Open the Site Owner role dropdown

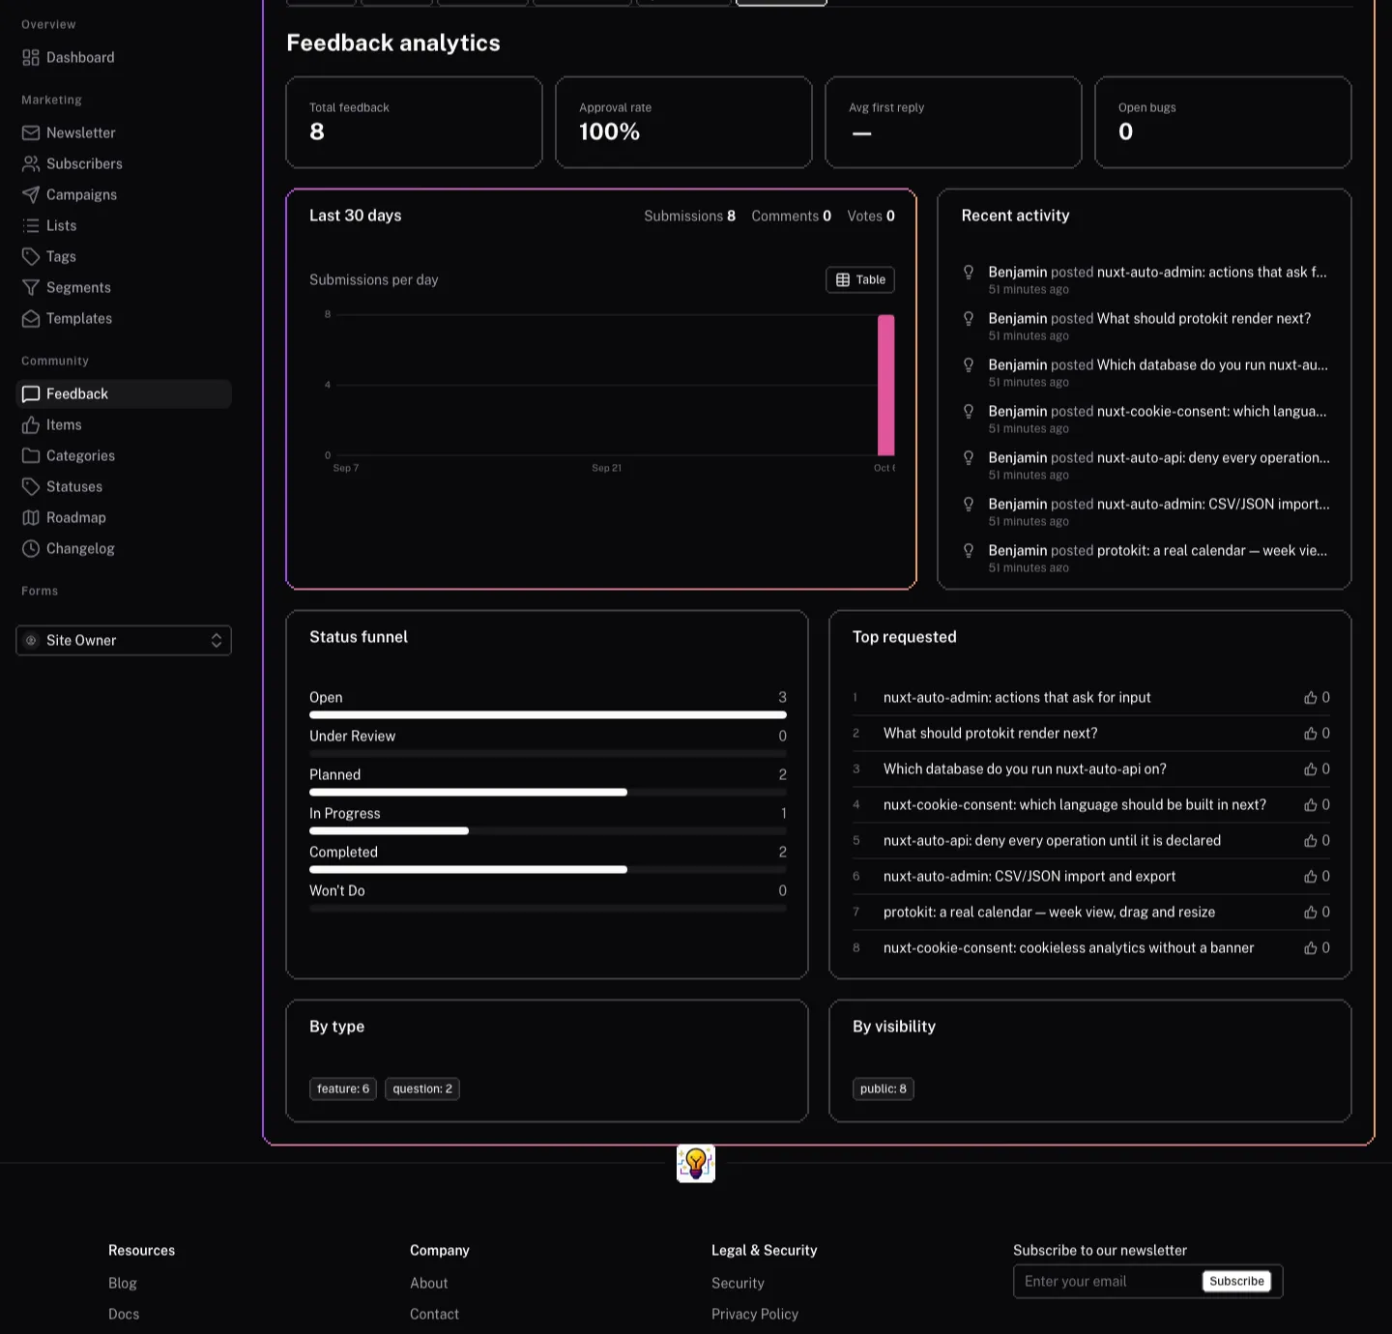click(124, 640)
